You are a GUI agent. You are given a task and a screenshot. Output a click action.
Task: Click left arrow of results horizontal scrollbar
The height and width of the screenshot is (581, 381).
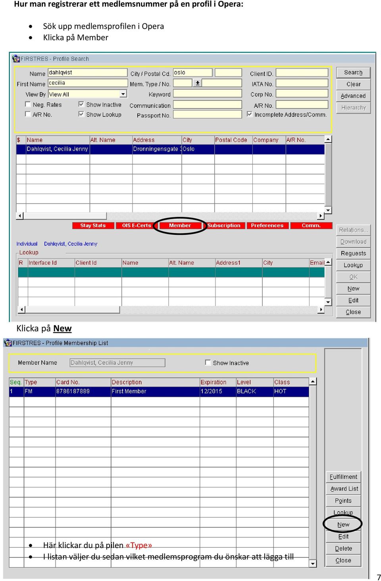point(20,216)
